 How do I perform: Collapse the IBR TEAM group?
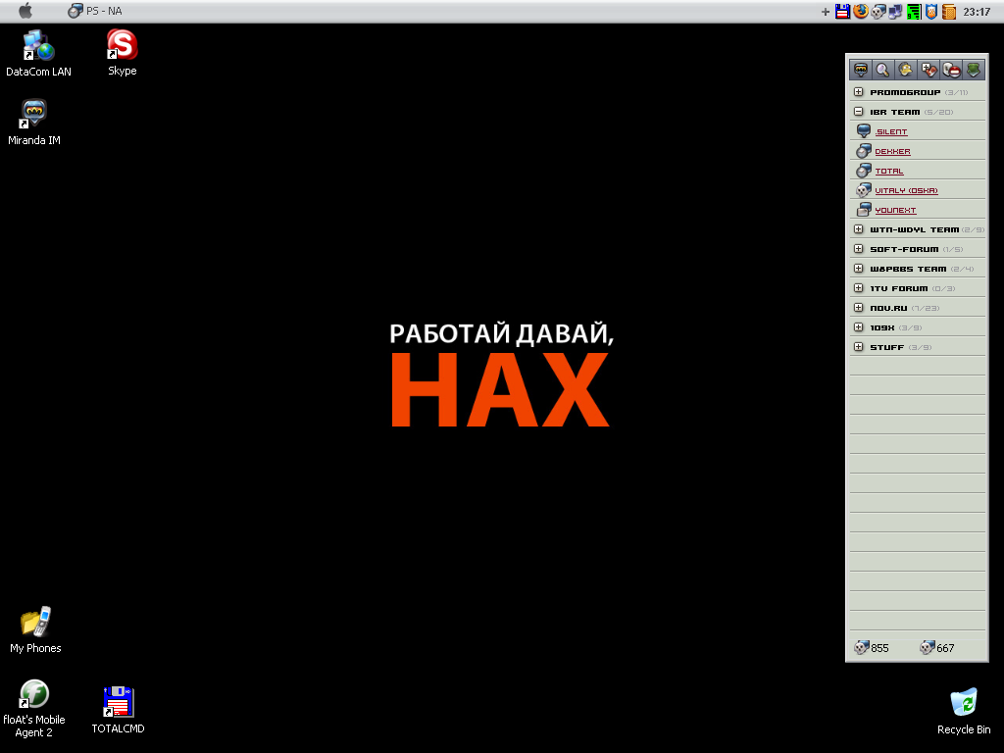click(859, 112)
